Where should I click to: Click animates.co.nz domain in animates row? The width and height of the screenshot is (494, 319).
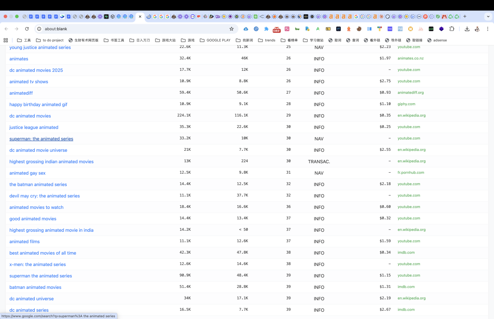[x=410, y=58]
